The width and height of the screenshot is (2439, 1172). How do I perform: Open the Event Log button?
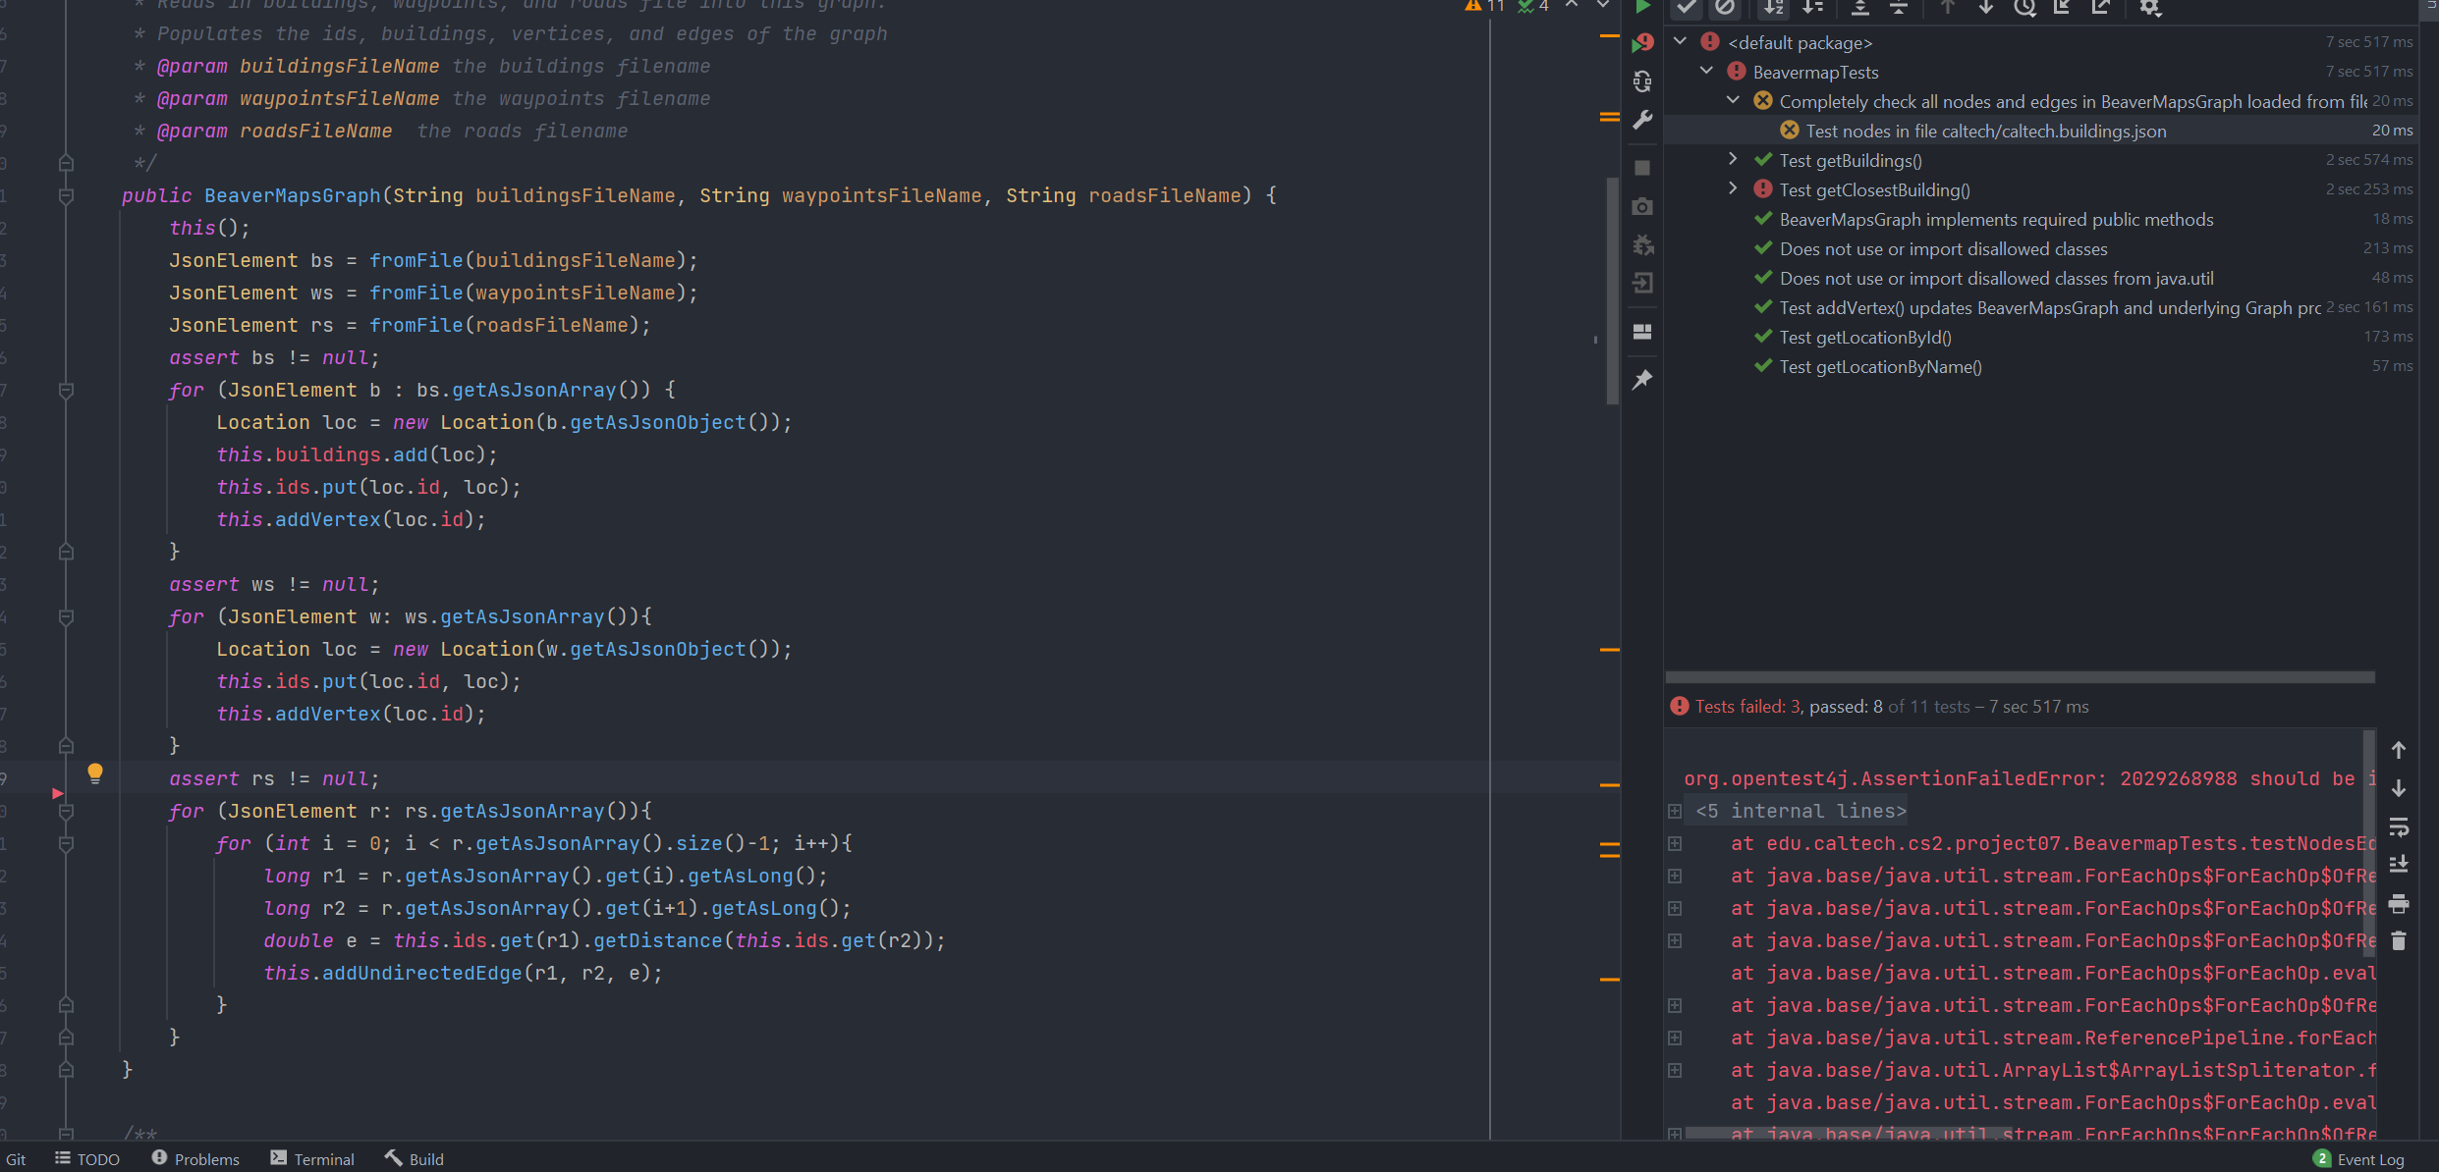2359,1159
